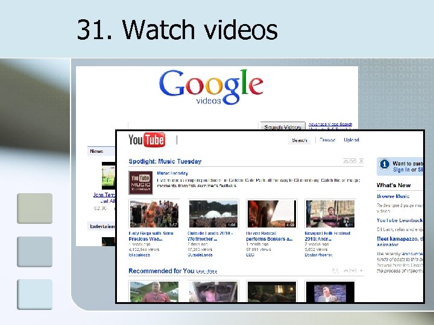Click the Google video search box
The image size is (434, 325).
click(193, 126)
